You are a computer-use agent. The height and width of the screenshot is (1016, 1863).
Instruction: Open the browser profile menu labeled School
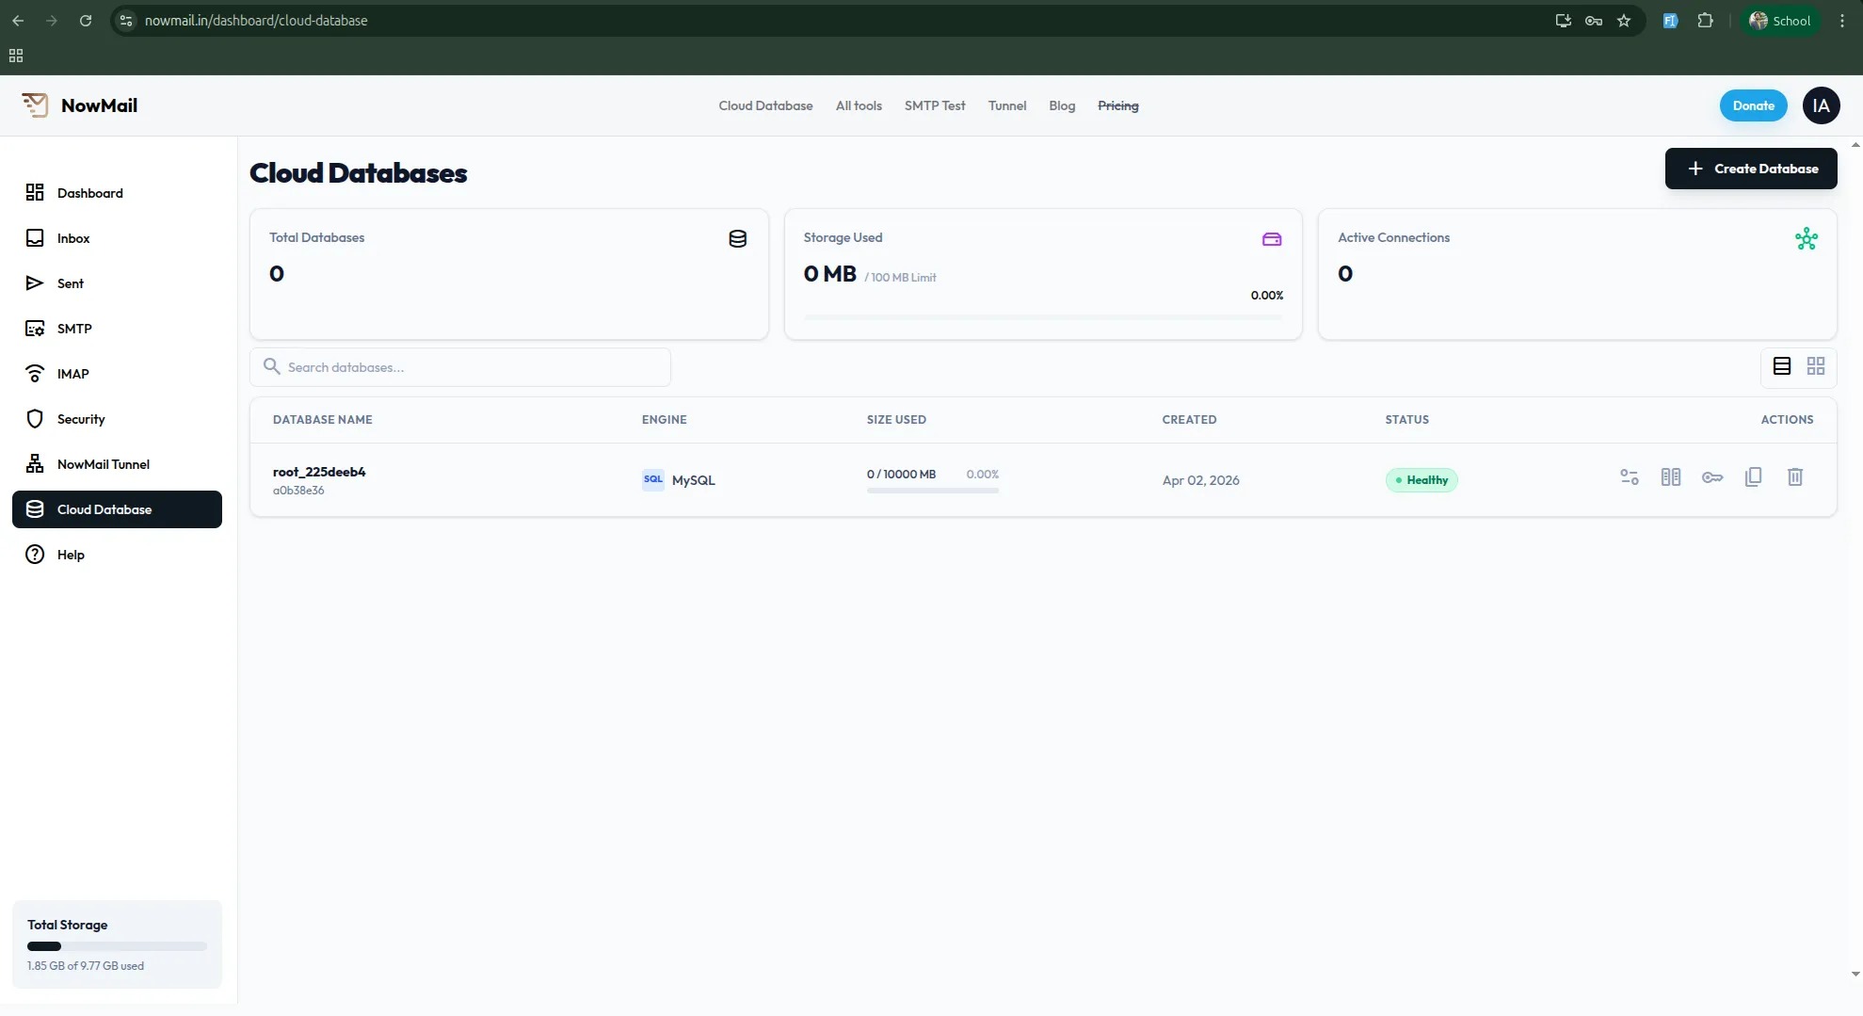pyautogui.click(x=1779, y=20)
